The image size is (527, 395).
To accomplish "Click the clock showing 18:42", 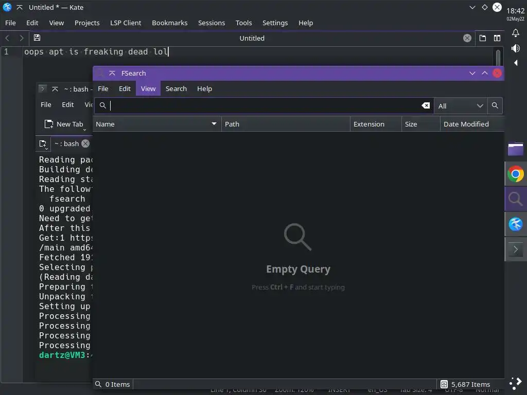I will (x=516, y=11).
